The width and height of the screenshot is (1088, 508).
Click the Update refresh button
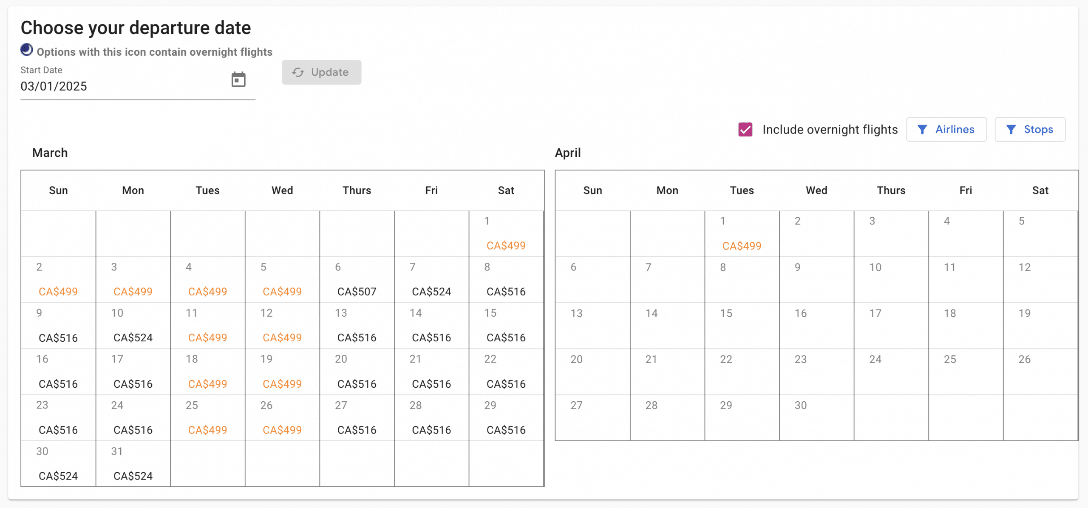(x=321, y=72)
